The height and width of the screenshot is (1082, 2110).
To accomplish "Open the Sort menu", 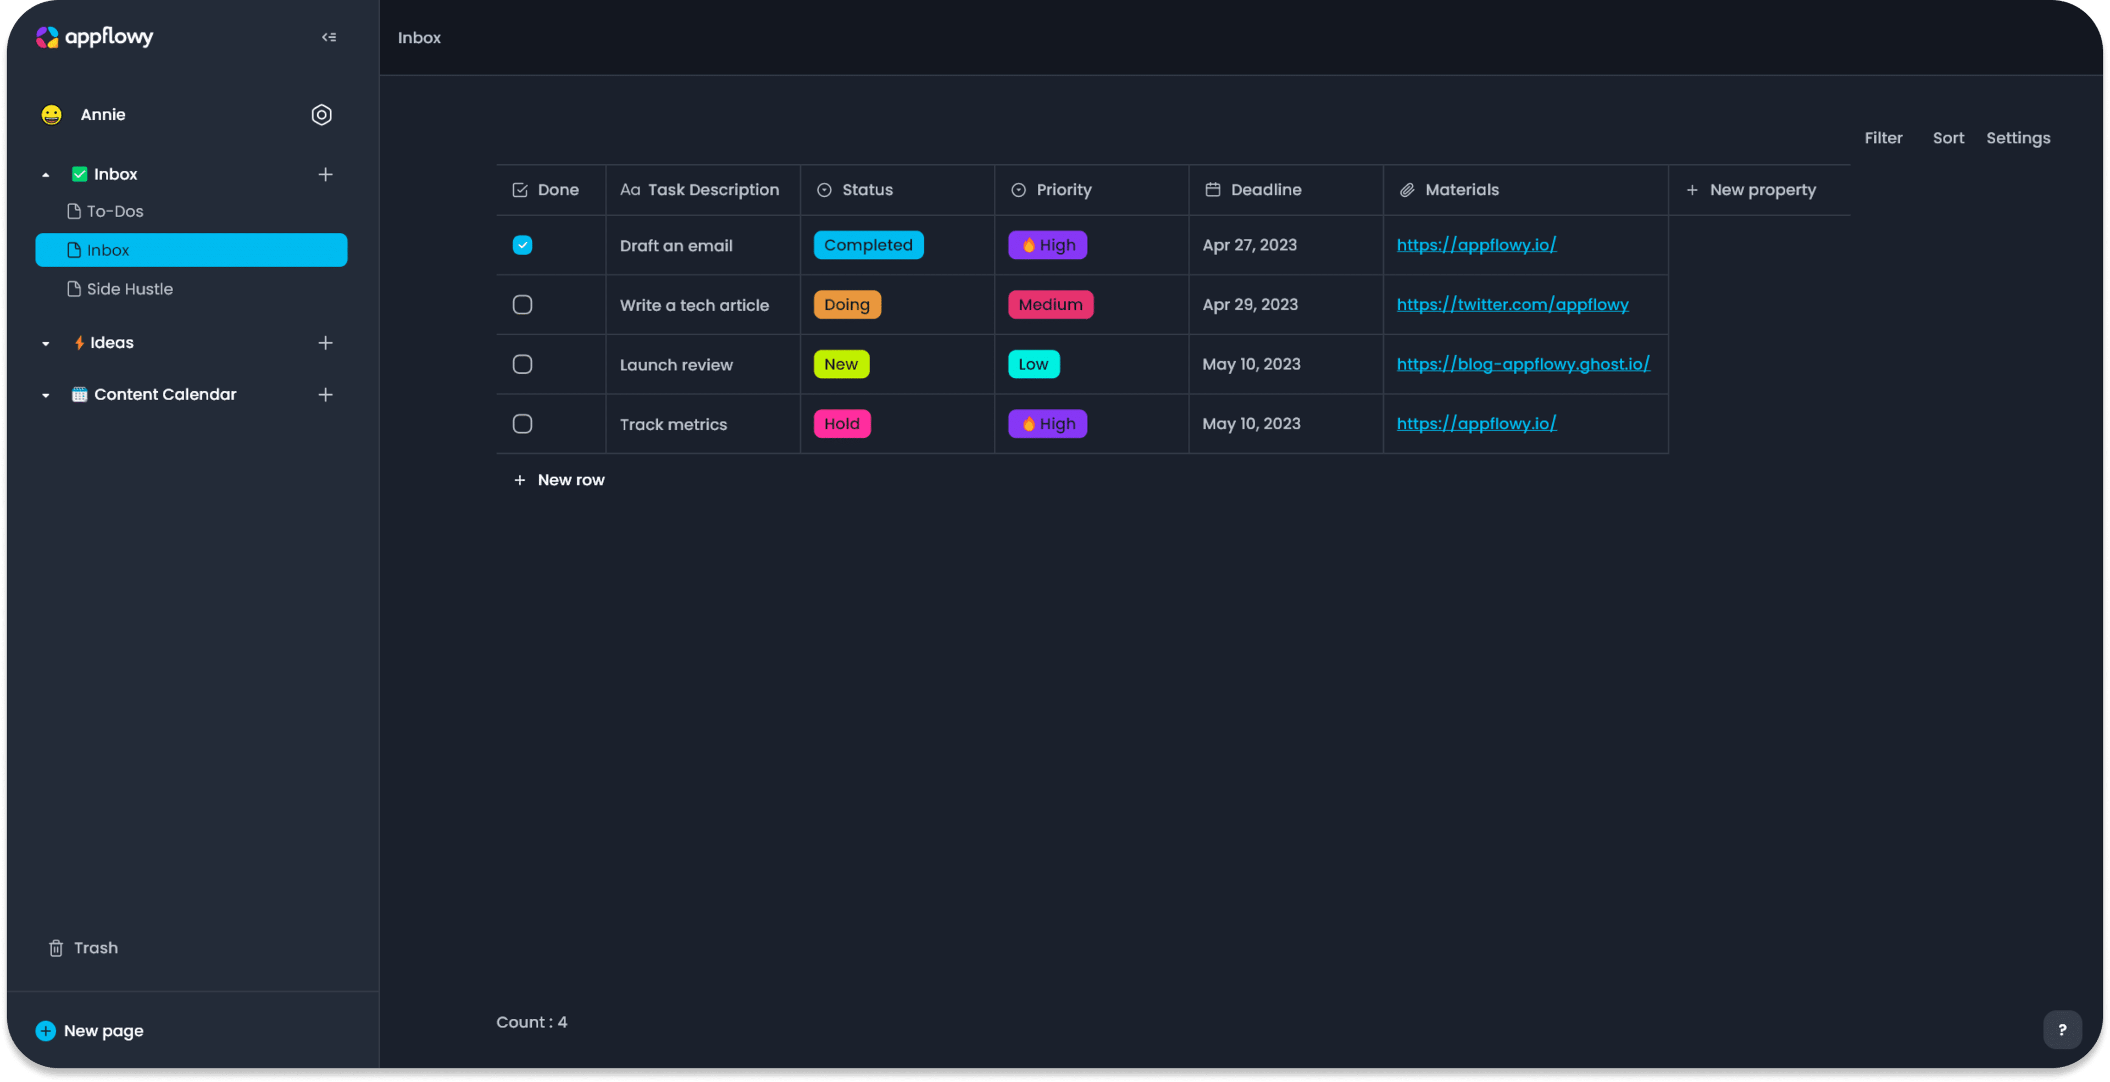I will point(1948,137).
